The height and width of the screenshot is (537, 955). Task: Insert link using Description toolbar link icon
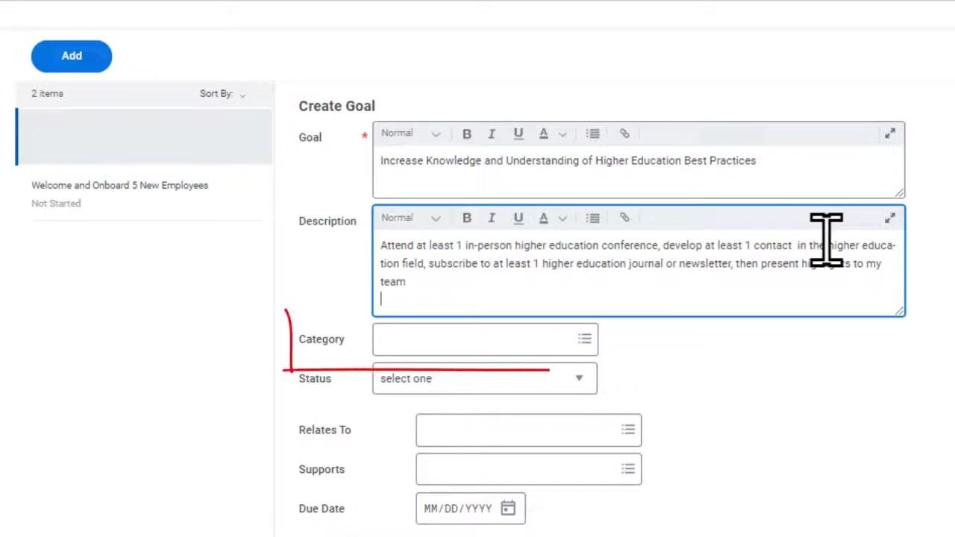pos(624,219)
